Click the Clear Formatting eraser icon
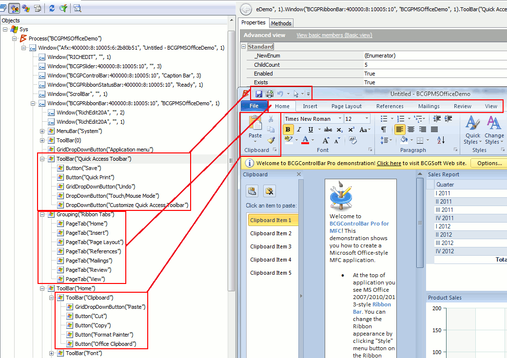Viewport: 507px width, 358px height. [x=352, y=140]
